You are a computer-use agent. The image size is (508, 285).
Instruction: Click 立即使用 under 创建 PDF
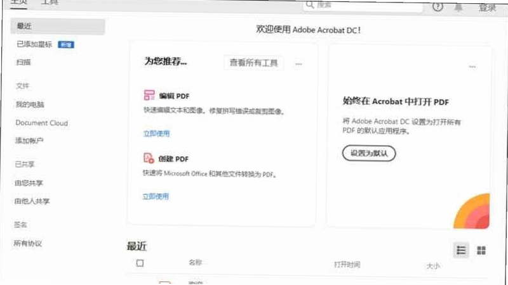(156, 196)
